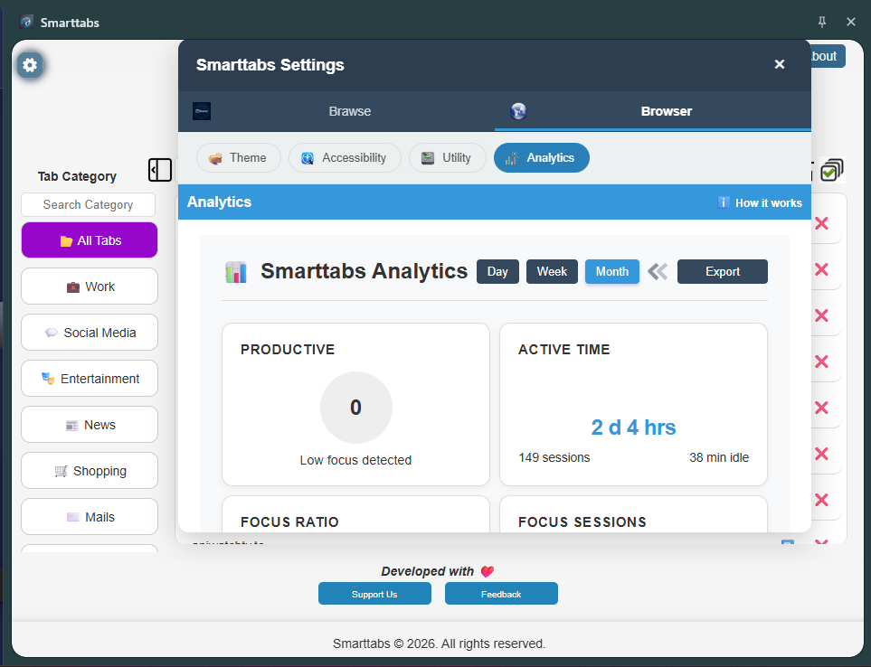Switch analytics to Week view

552,271
